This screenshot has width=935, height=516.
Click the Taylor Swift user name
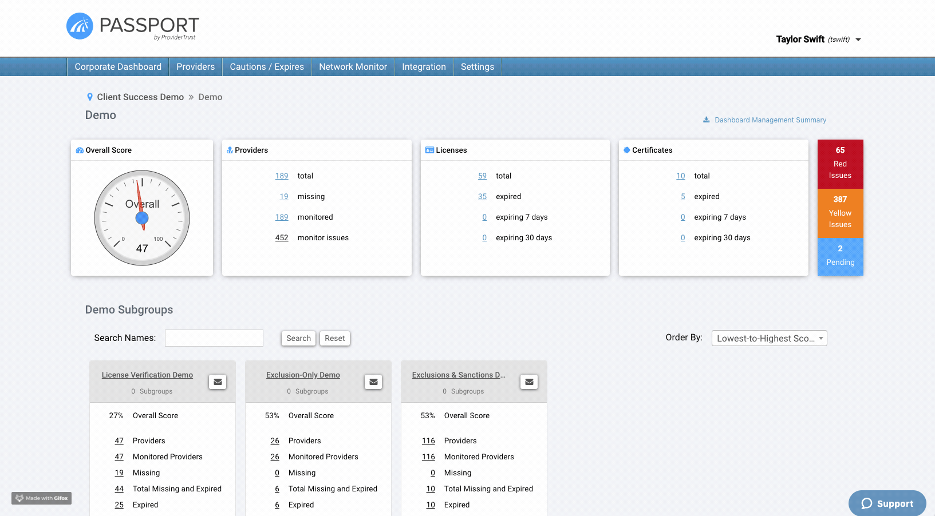(800, 39)
